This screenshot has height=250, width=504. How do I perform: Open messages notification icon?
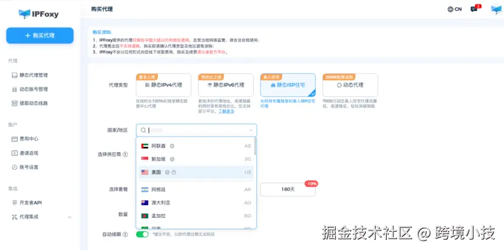tap(474, 9)
